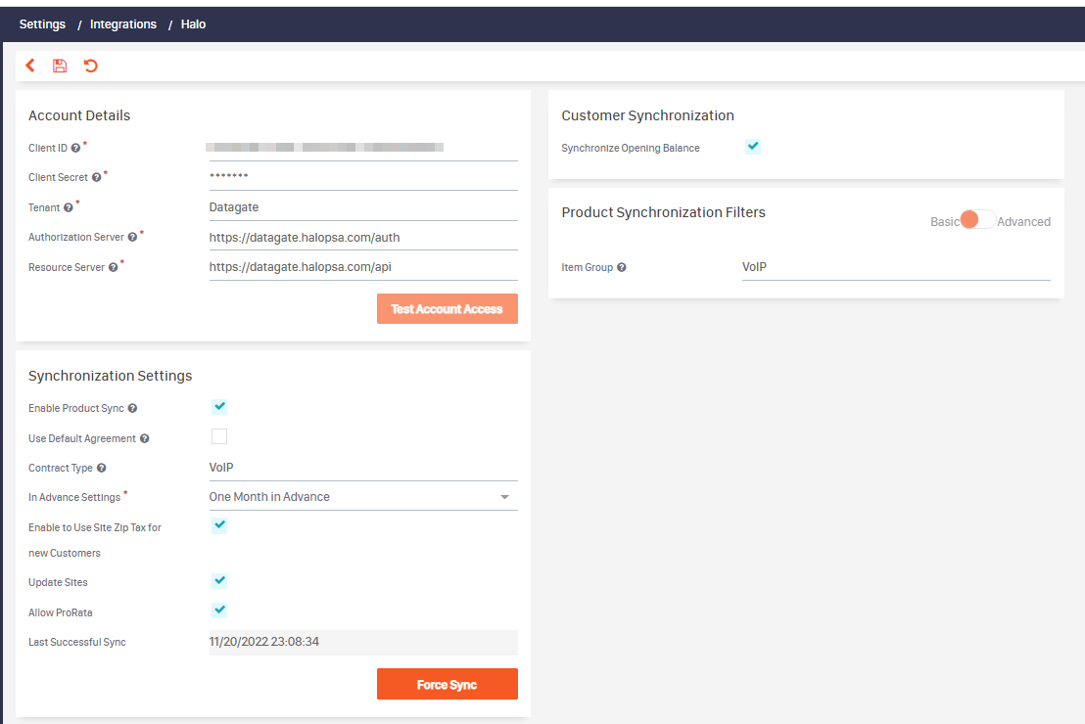Viewport: 1085px width, 724px height.
Task: Click the Contract Type help icon
Action: click(x=103, y=468)
